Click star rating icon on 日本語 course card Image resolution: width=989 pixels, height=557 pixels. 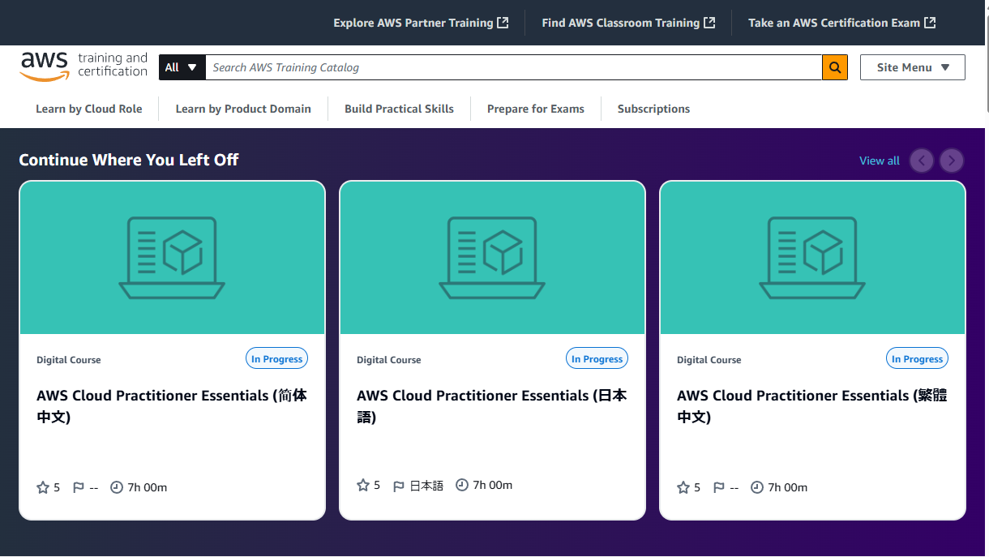click(x=363, y=485)
